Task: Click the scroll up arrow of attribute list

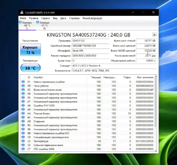Action: [x=156, y=76]
